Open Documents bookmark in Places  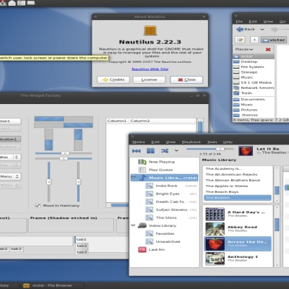(253, 100)
